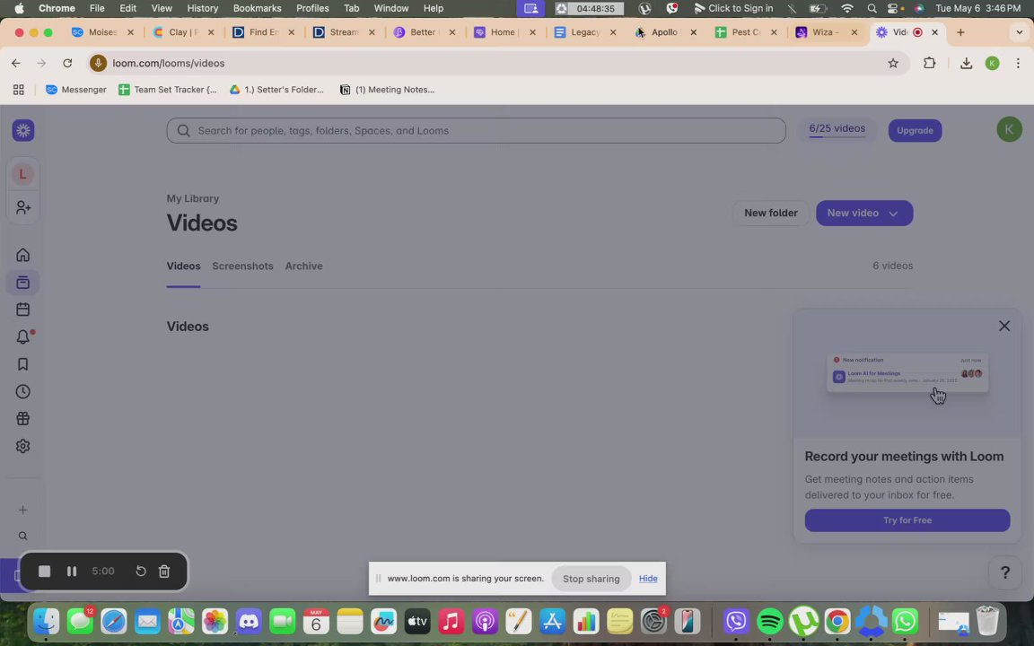
Task: Open the Profiles menu
Action: click(x=312, y=8)
